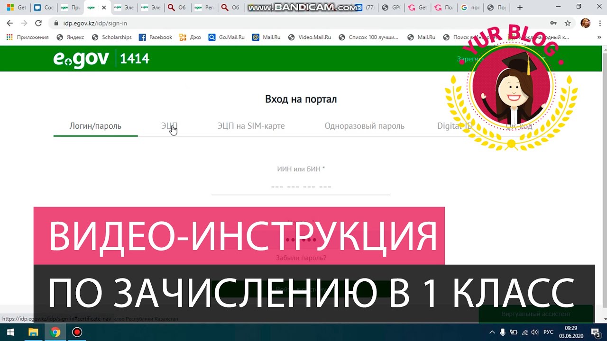607x341 pixels.
Task: Switch to the Google 'пол' tab
Action: pyautogui.click(x=470, y=8)
